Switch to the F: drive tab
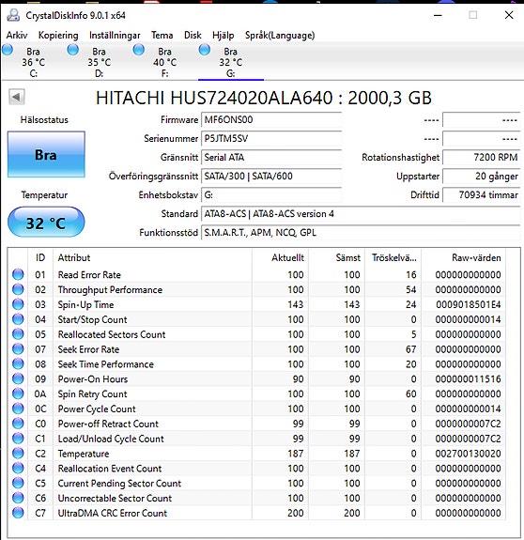The height and width of the screenshot is (540, 524). click(165, 62)
